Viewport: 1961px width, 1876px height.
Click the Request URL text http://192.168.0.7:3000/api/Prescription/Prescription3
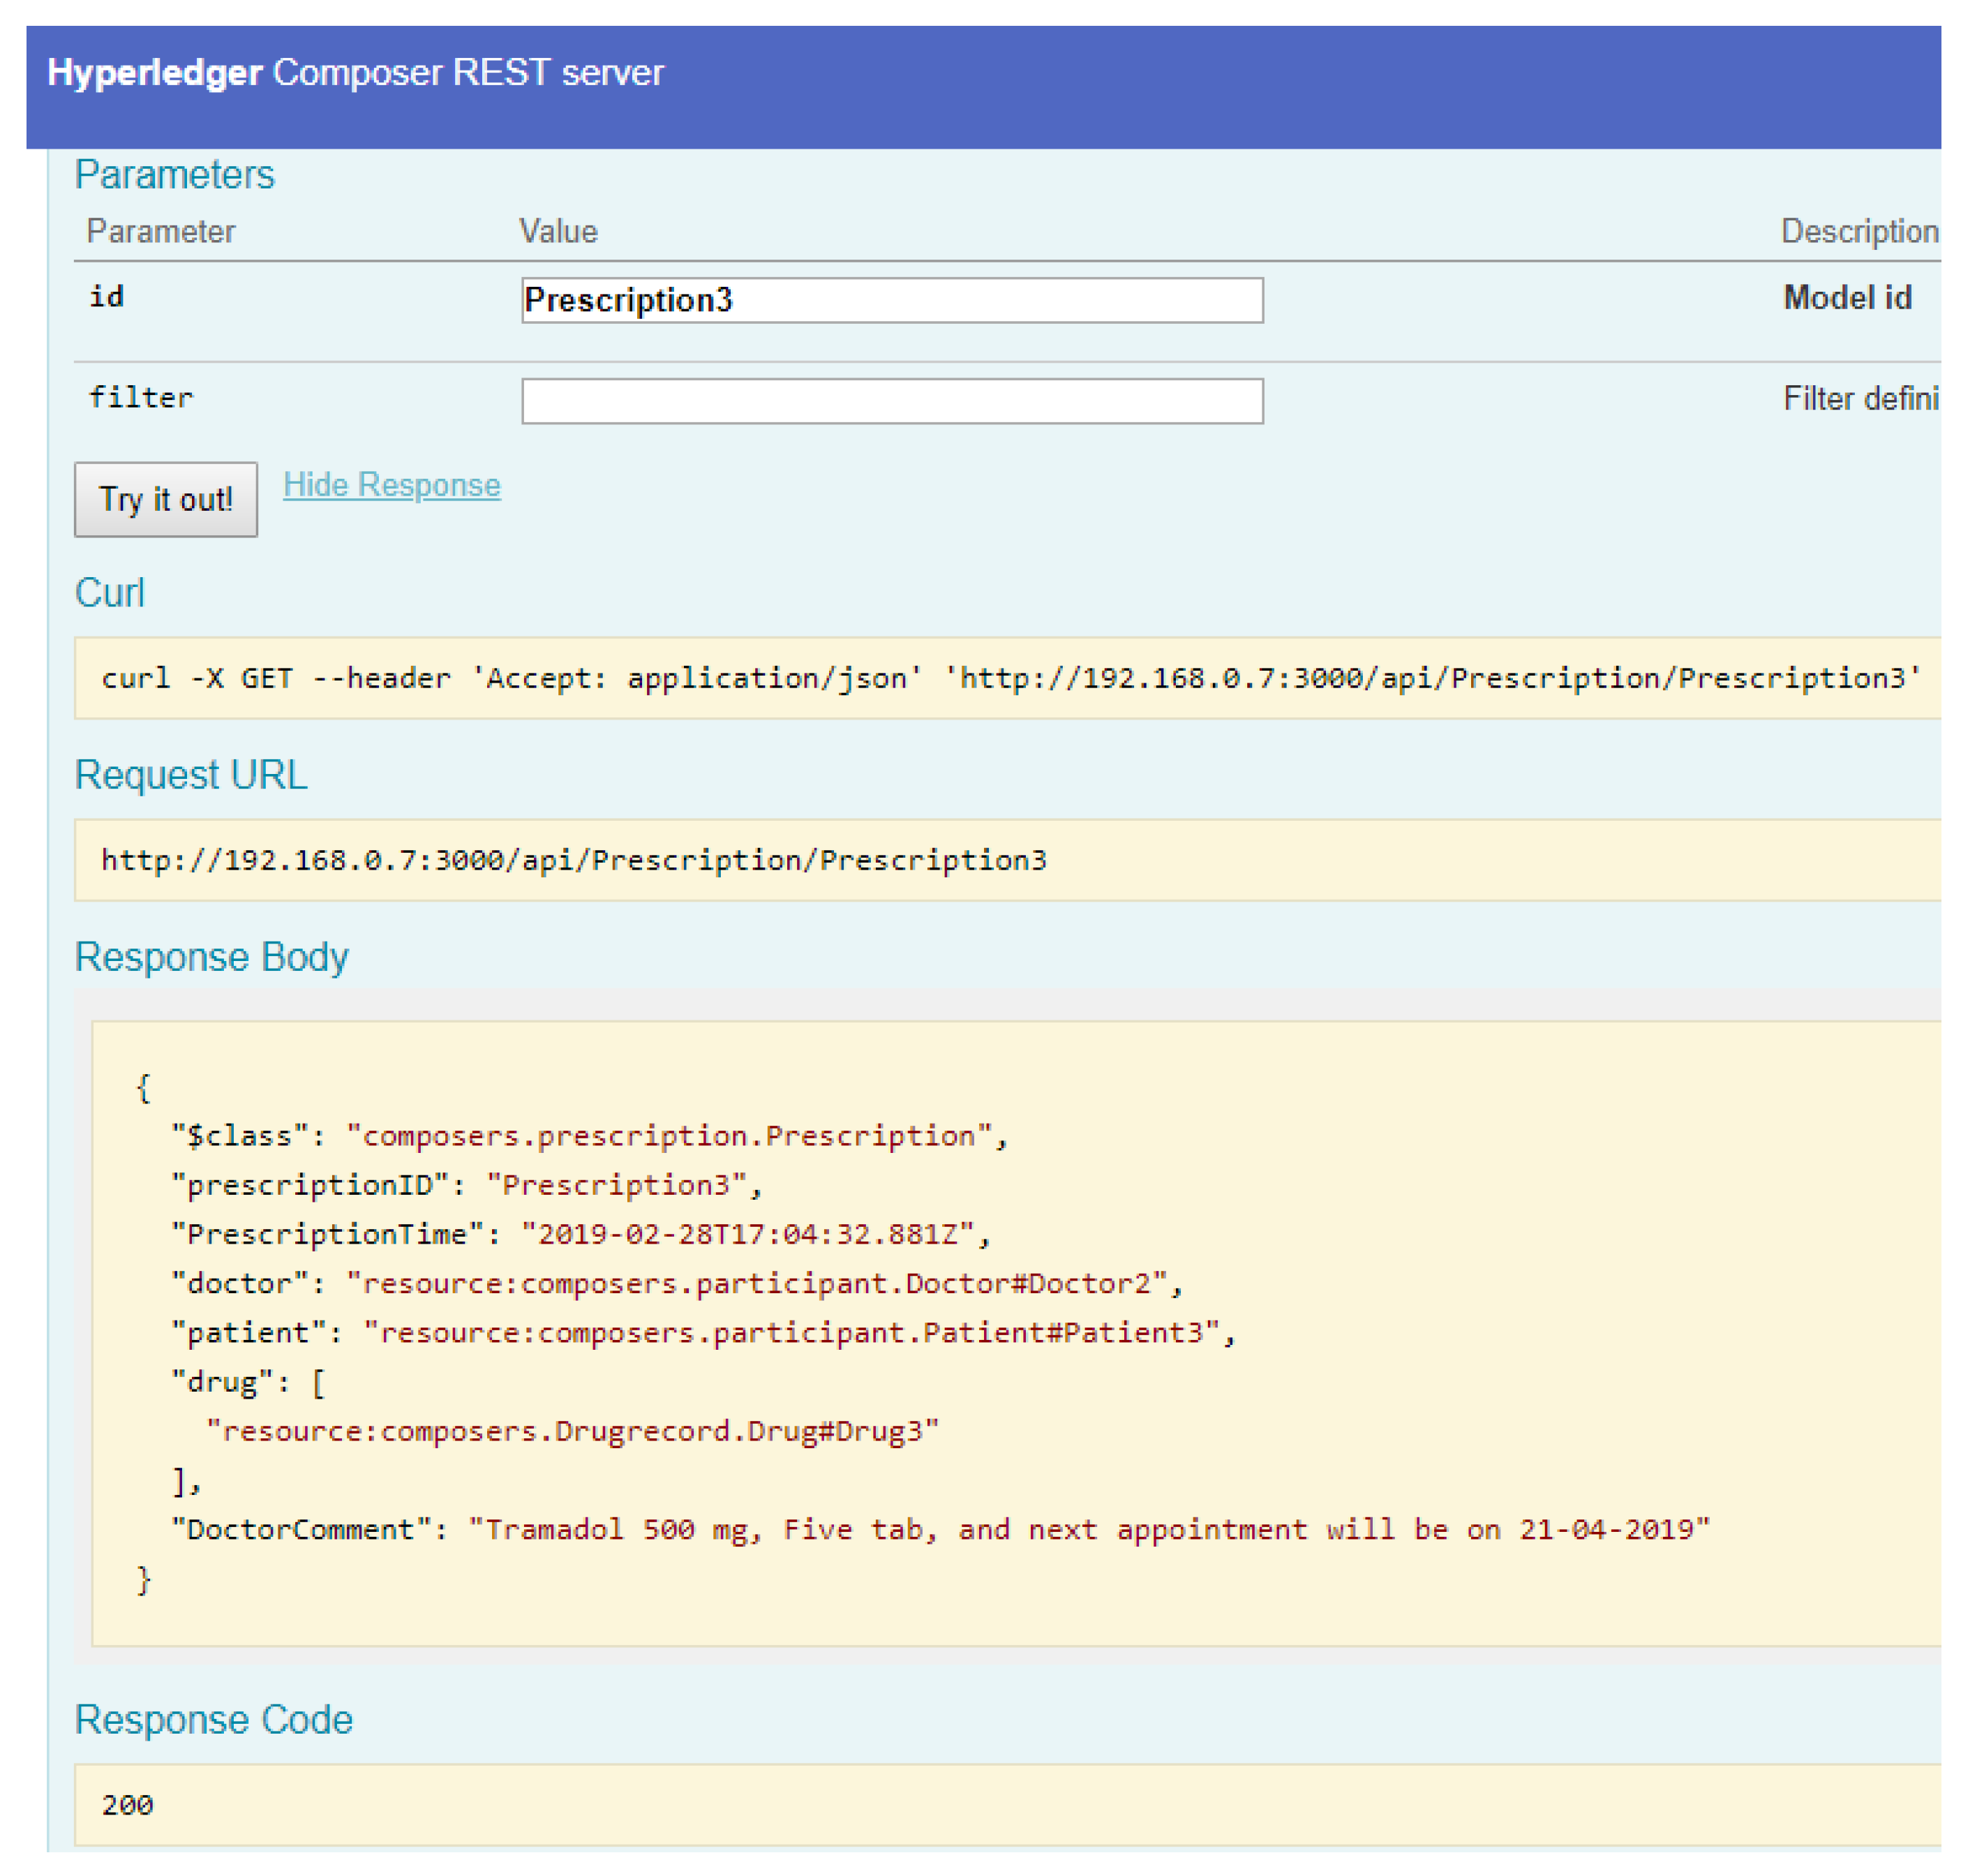pos(574,860)
